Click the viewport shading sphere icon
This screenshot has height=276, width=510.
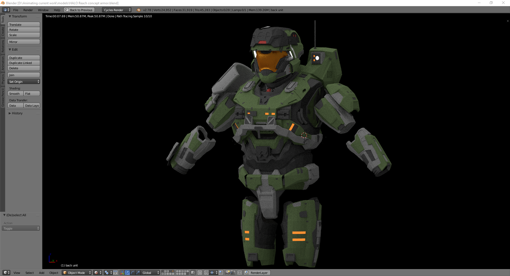pos(96,273)
